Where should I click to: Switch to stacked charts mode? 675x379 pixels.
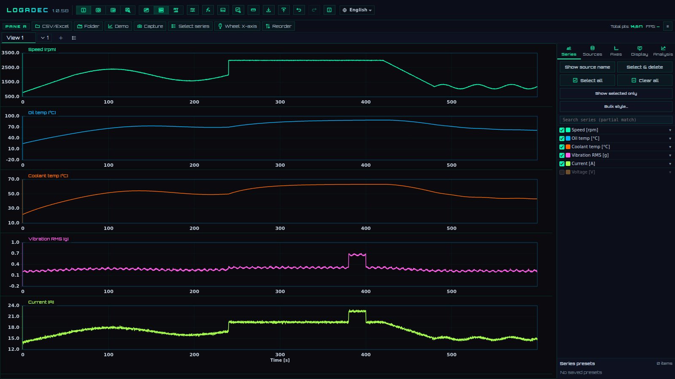(161, 10)
